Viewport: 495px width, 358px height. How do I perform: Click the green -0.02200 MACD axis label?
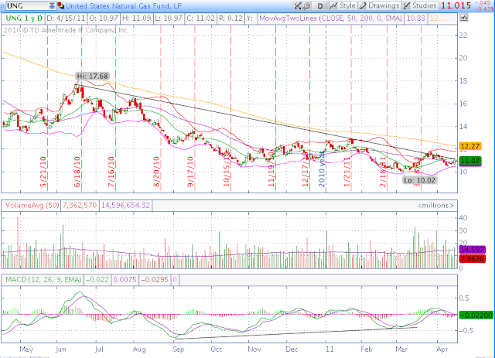[x=476, y=315]
